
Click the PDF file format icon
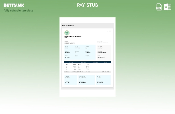tap(159, 7)
